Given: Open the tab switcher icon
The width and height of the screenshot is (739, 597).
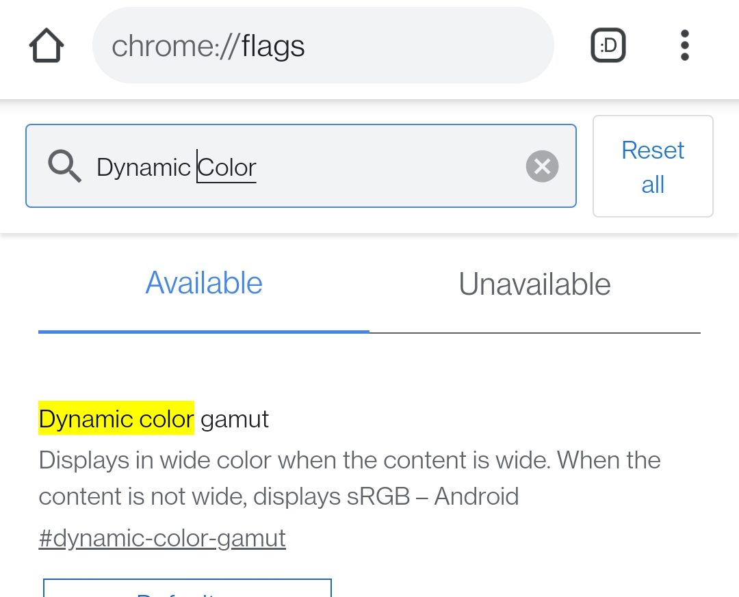Looking at the screenshot, I should (608, 45).
